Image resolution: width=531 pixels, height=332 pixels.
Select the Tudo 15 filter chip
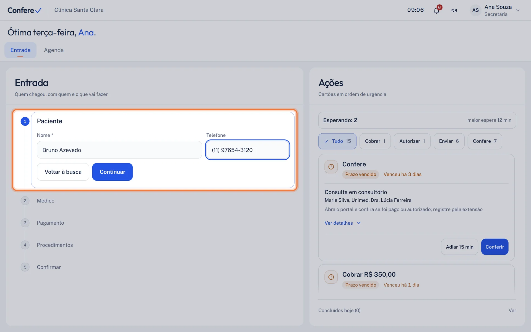pos(337,141)
